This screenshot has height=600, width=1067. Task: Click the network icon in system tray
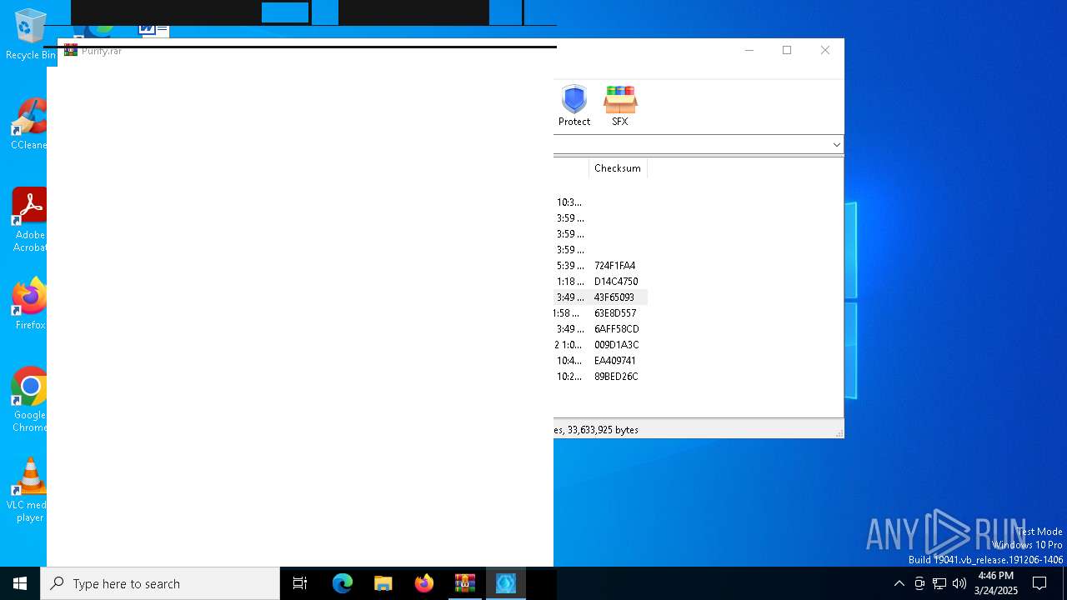click(939, 583)
